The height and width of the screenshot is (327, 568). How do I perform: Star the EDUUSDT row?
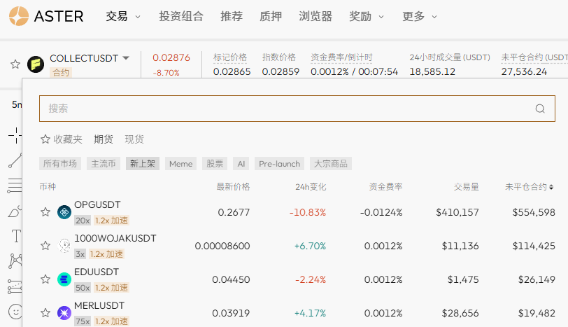click(x=45, y=279)
